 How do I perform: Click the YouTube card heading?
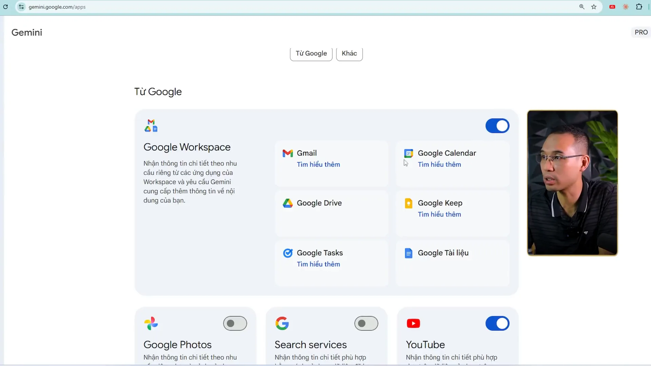[425, 345]
